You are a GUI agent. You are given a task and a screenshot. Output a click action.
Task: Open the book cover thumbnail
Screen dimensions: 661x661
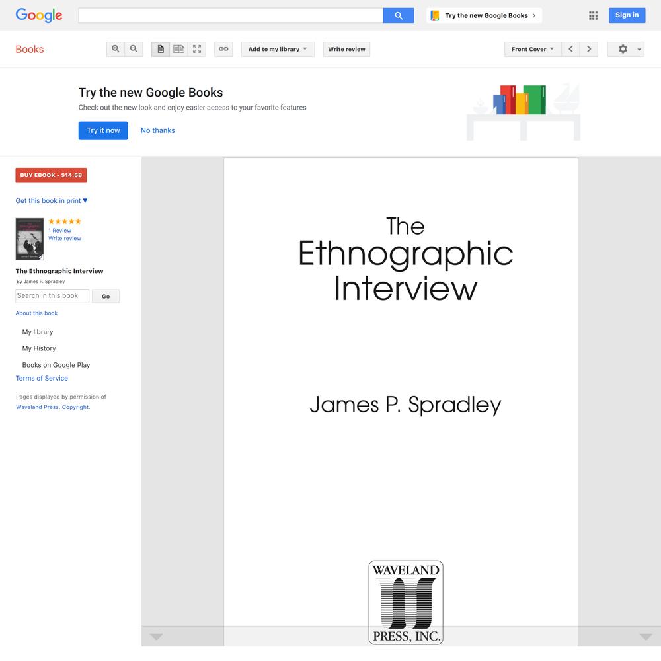(x=30, y=239)
